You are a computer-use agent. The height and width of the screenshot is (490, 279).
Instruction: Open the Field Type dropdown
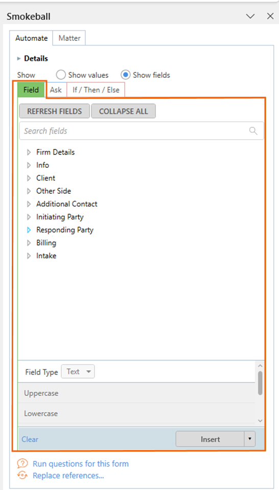point(78,371)
